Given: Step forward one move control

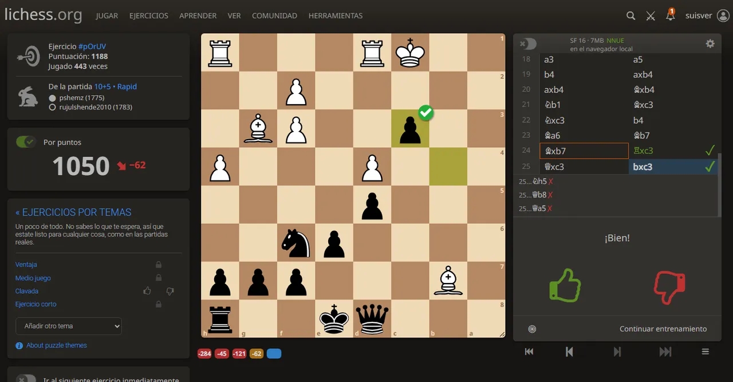Looking at the screenshot, I should tap(617, 352).
